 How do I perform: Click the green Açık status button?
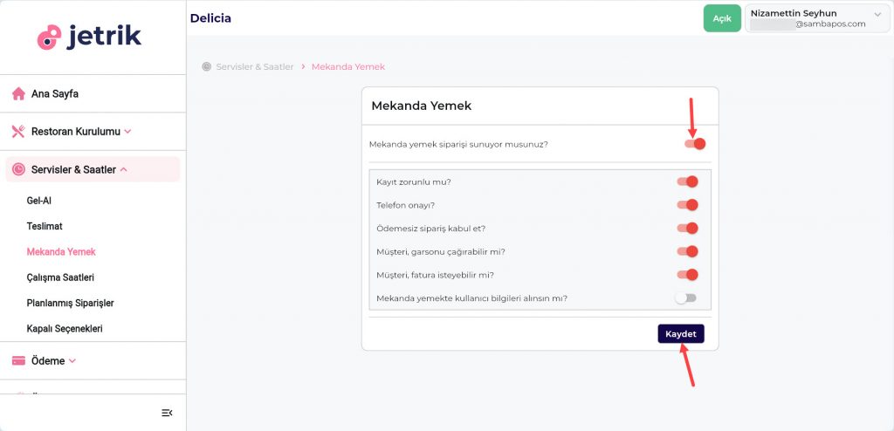click(x=721, y=18)
